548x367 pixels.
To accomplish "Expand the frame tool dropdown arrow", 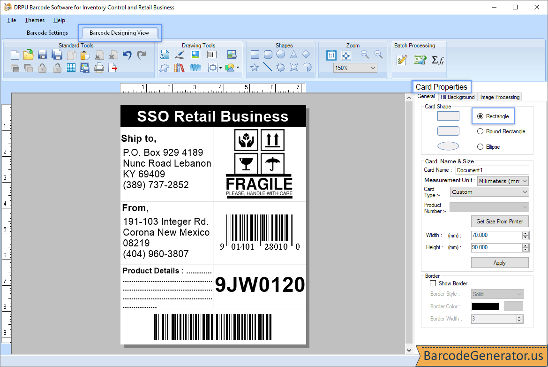I will click(x=220, y=68).
